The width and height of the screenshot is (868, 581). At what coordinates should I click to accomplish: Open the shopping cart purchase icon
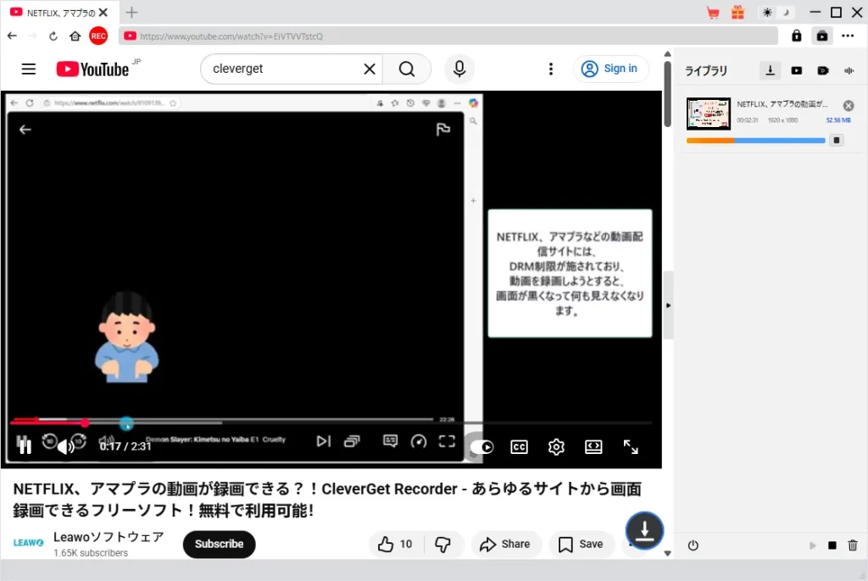tap(713, 13)
